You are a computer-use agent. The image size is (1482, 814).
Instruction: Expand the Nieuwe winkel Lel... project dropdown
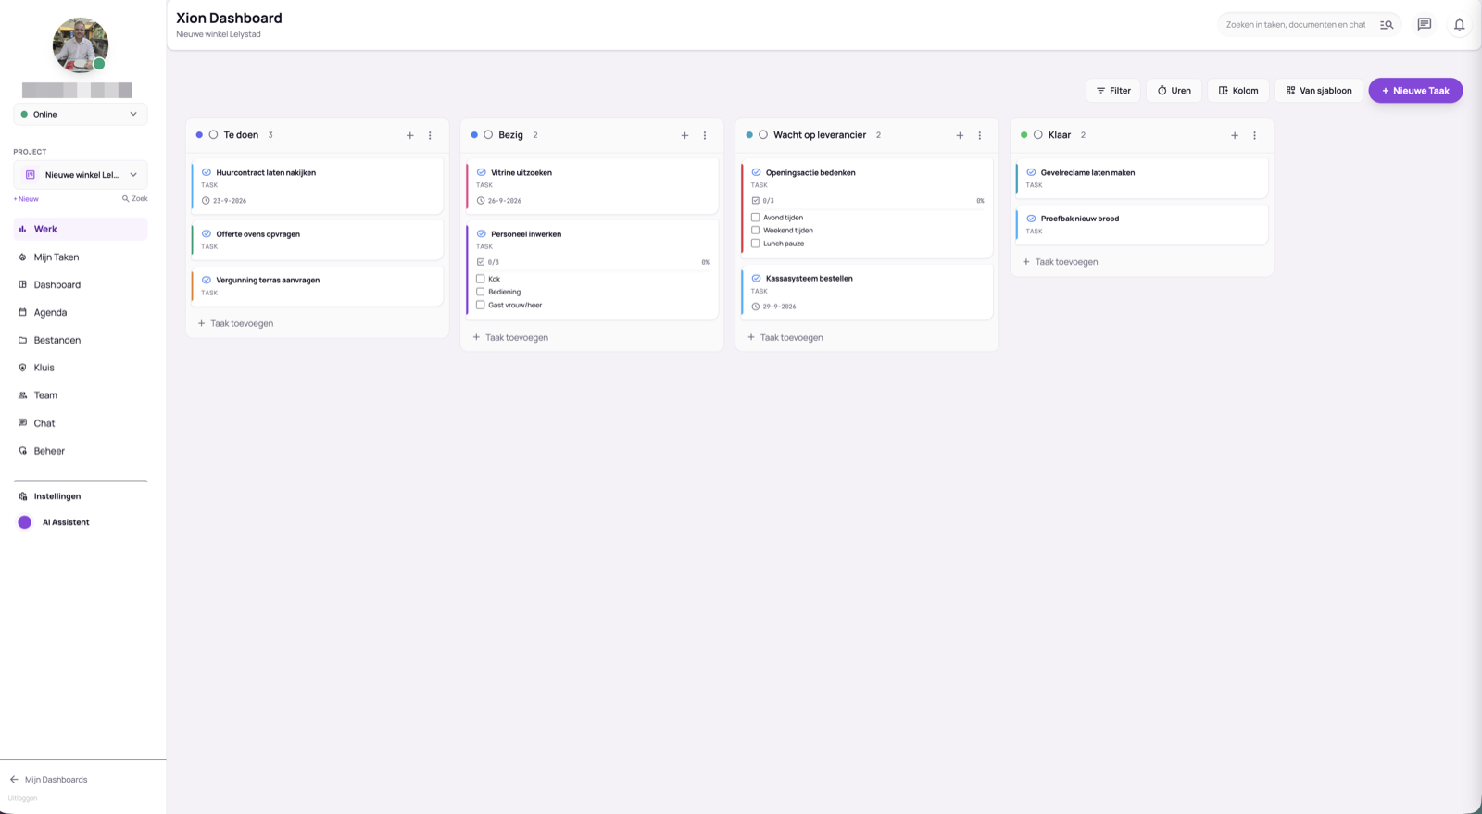coord(81,175)
